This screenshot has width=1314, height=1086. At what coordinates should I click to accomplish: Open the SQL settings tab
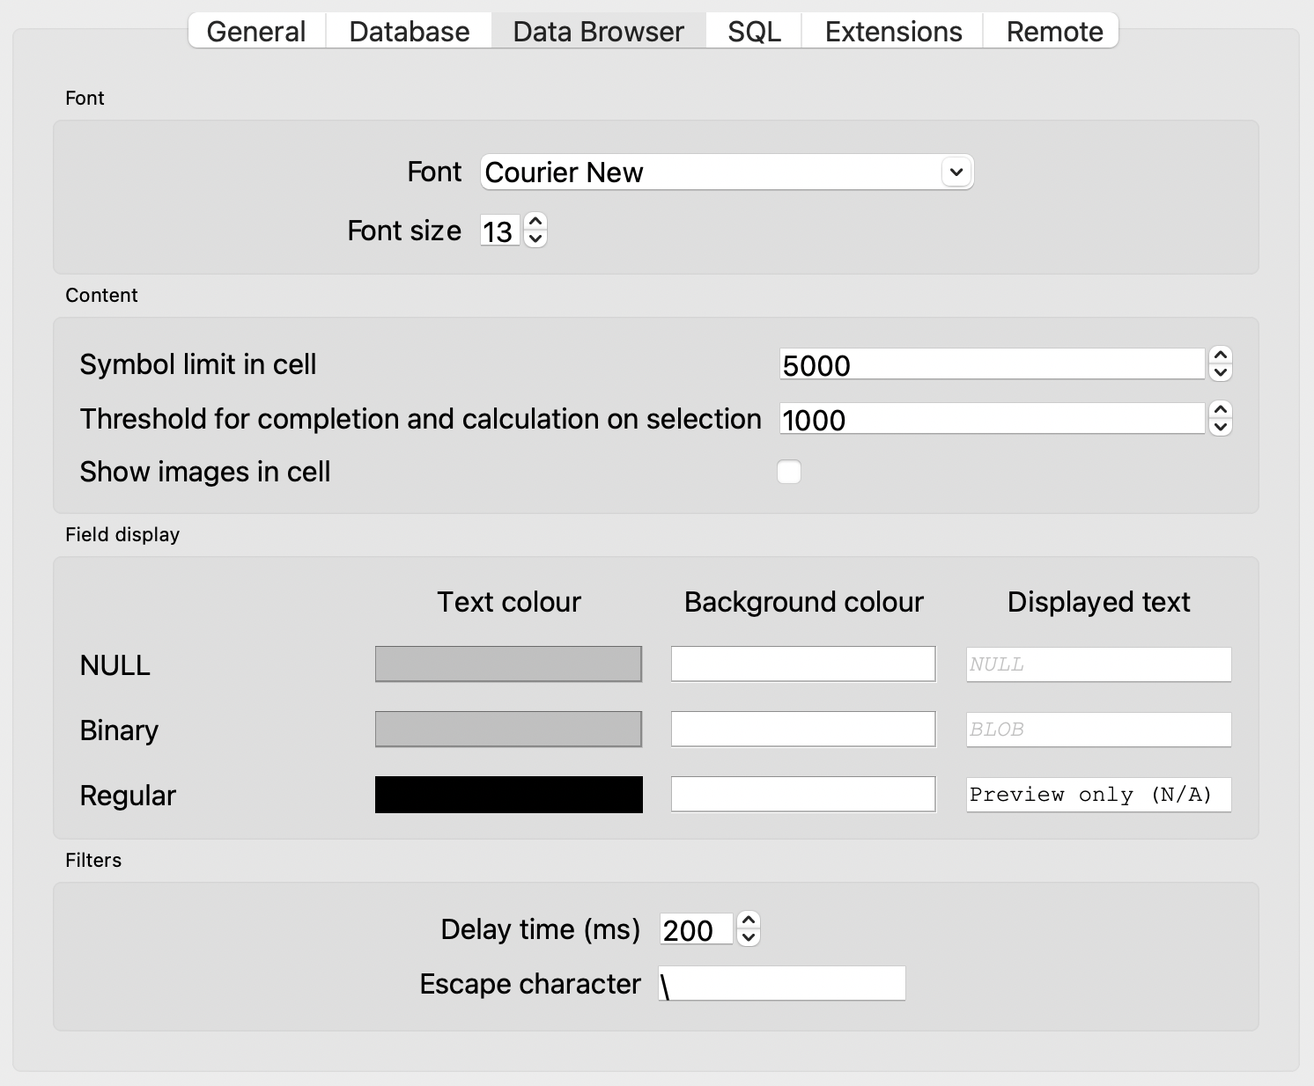pyautogui.click(x=752, y=31)
